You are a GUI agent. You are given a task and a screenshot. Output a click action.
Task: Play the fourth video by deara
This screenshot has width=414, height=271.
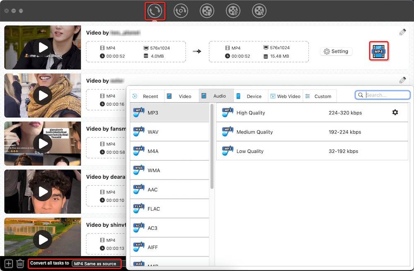pos(43,192)
